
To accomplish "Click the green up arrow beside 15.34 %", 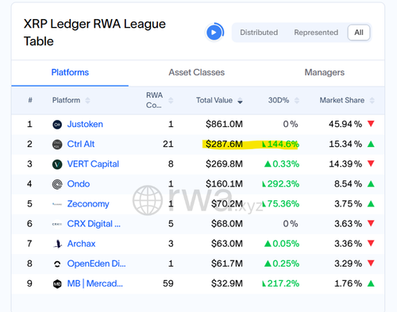I will coord(371,144).
